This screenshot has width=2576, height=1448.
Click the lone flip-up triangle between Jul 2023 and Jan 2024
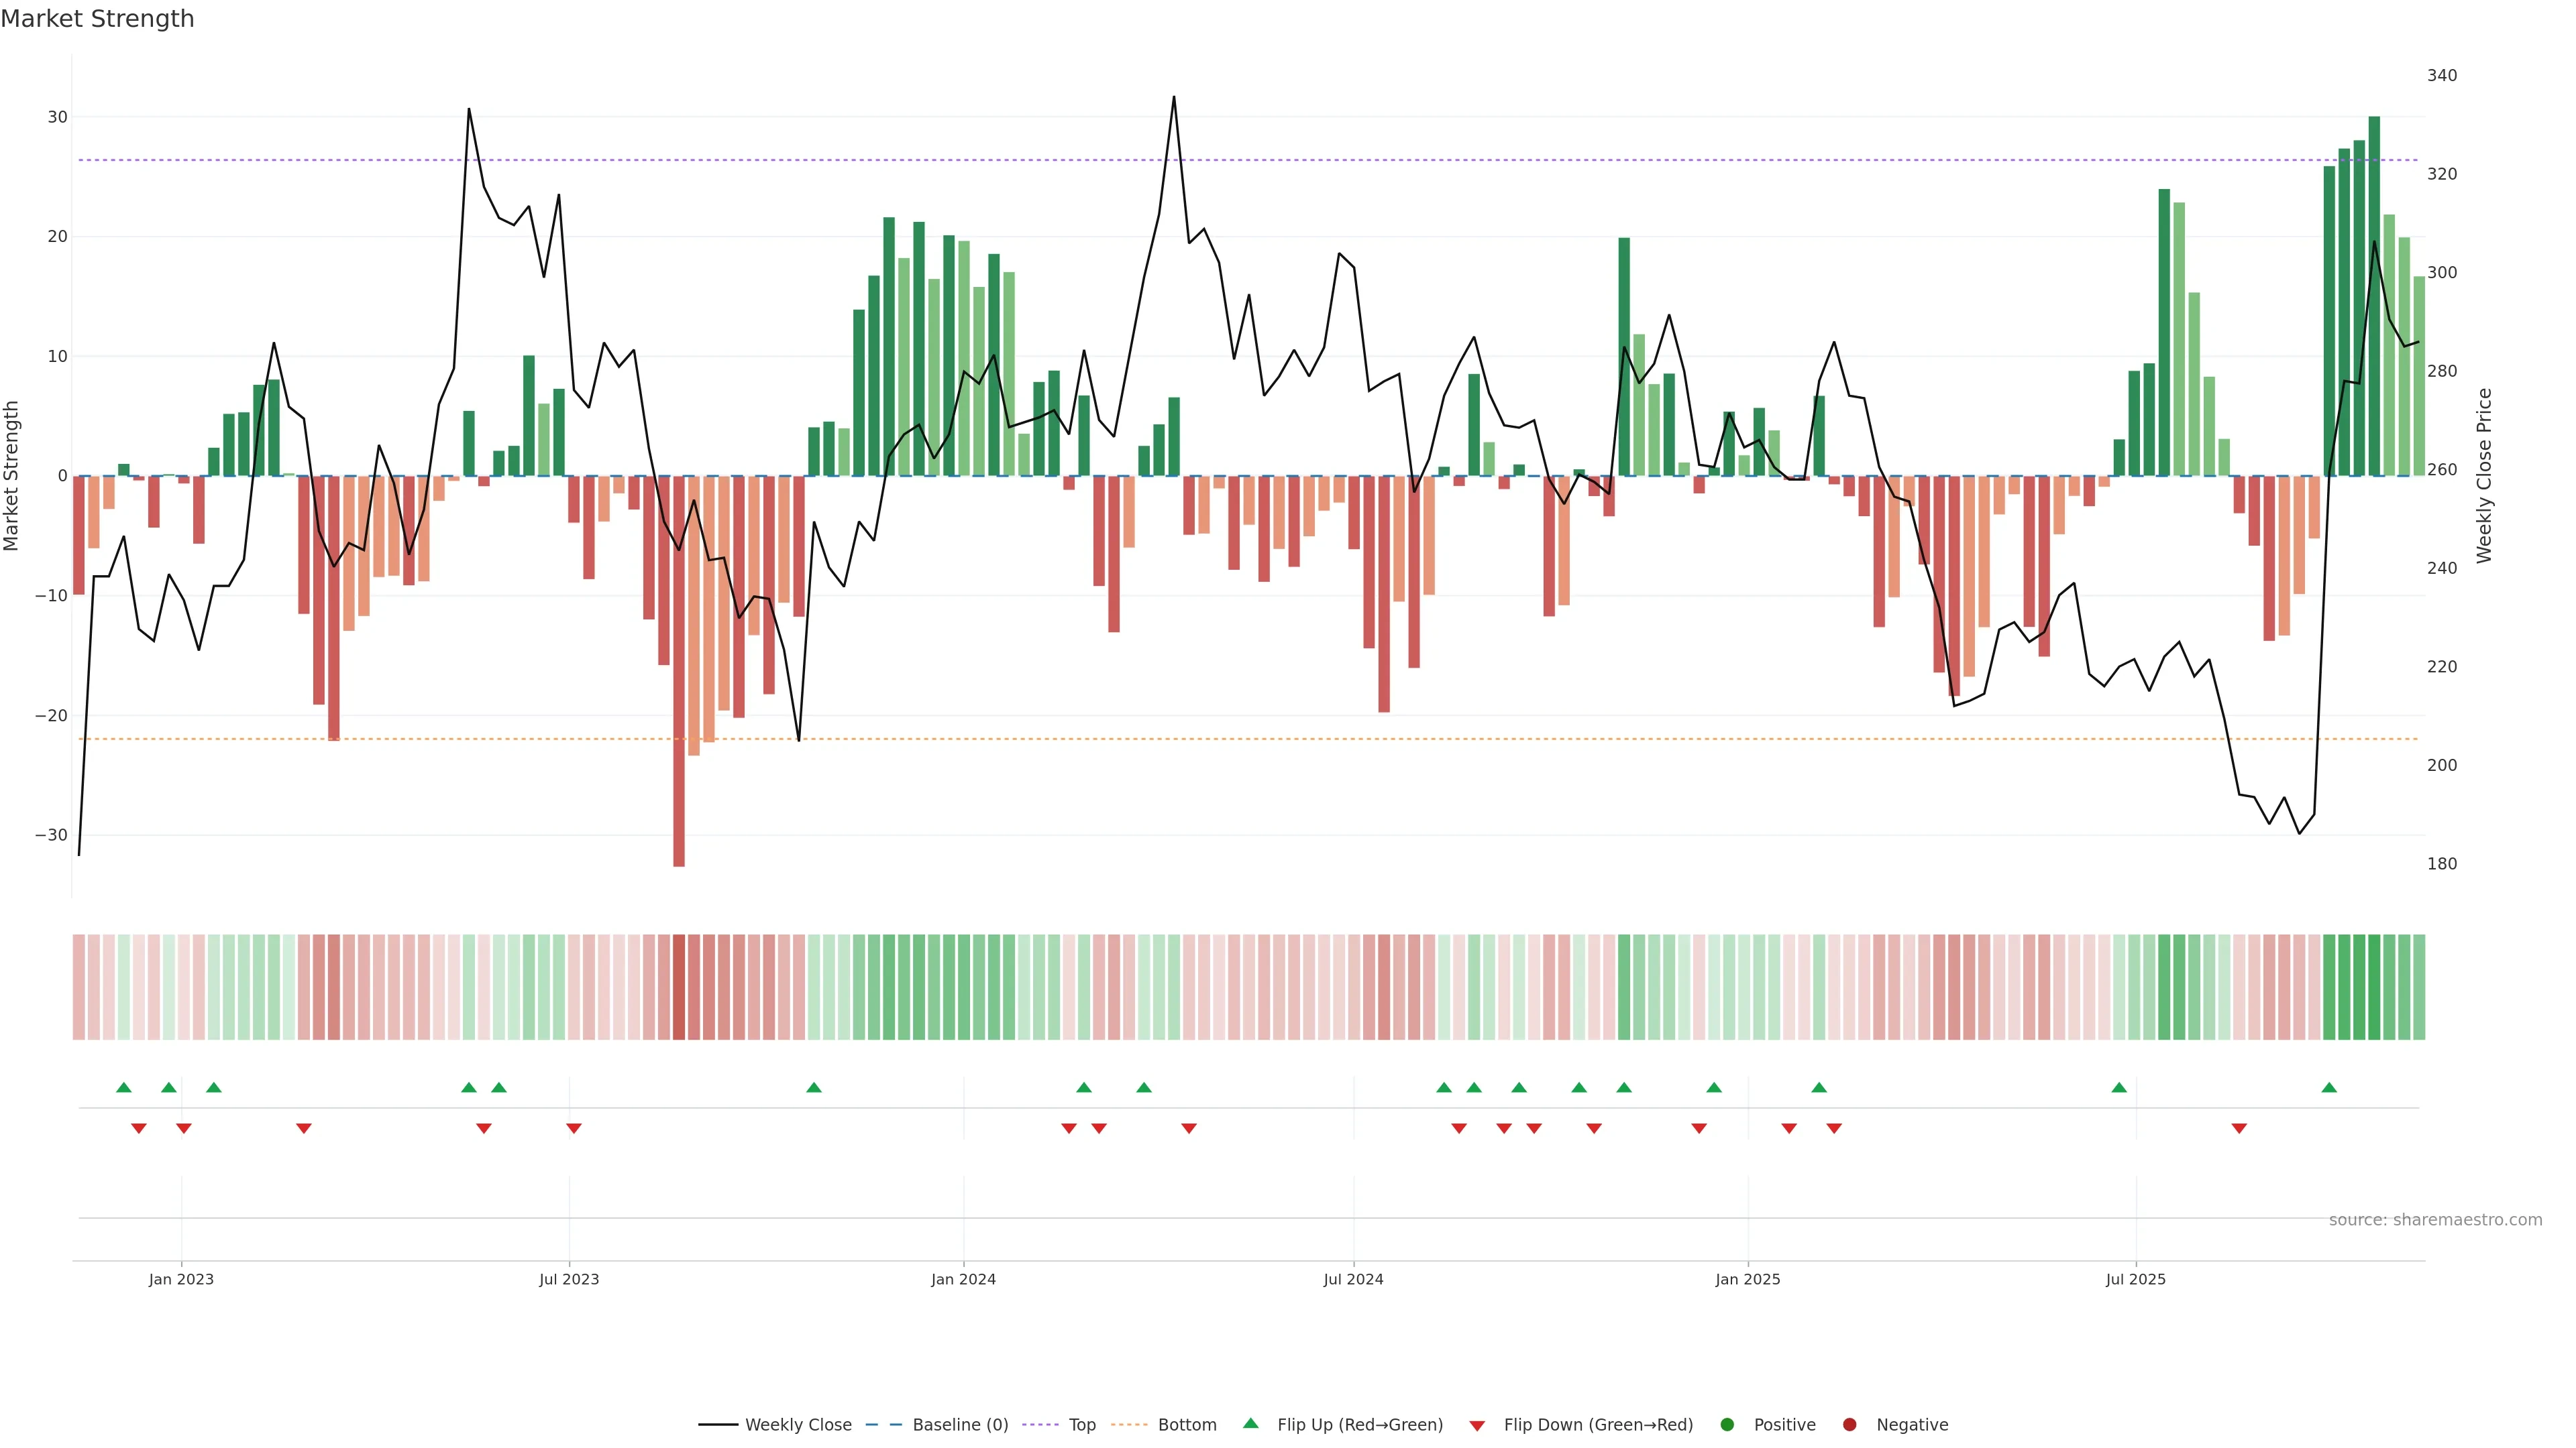point(814,1087)
